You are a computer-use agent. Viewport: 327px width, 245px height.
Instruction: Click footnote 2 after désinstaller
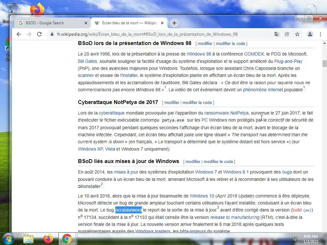pyautogui.click(x=102, y=184)
